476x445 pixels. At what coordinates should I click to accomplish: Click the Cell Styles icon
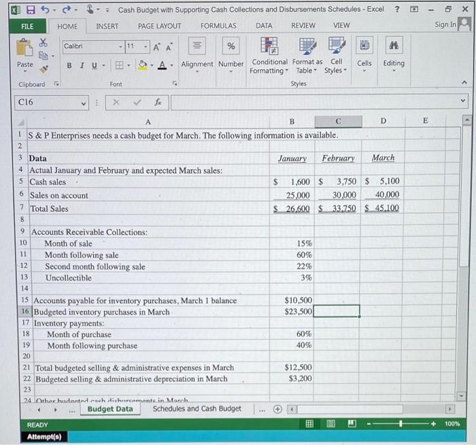coord(337,46)
